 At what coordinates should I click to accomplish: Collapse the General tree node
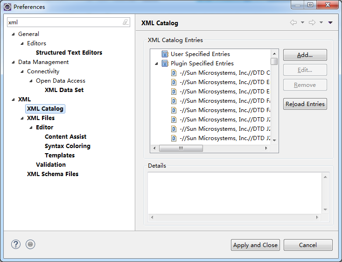coord(14,34)
